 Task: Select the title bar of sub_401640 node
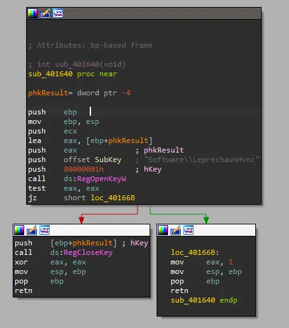[144, 13]
